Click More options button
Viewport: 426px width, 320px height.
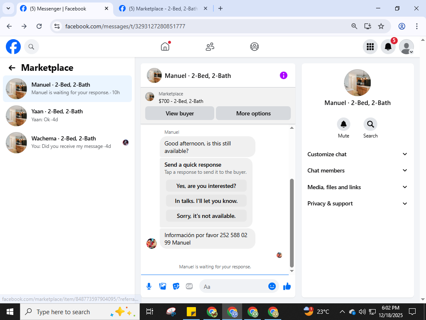(253, 113)
